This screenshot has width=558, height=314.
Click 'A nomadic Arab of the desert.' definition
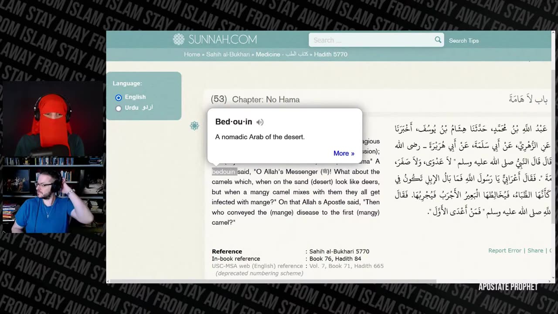[x=260, y=137]
